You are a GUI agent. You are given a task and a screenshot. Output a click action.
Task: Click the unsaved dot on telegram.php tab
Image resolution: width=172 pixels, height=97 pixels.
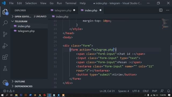tap(74, 10)
